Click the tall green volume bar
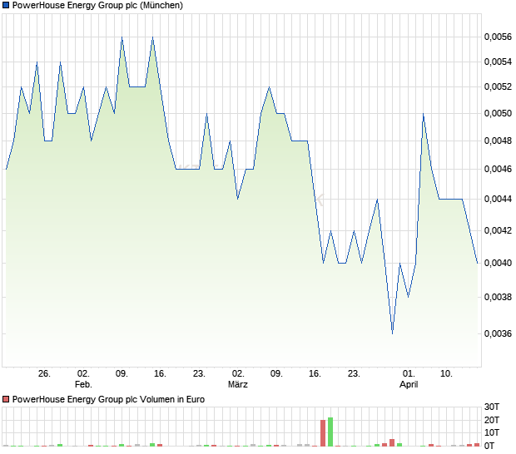 [x=330, y=432]
